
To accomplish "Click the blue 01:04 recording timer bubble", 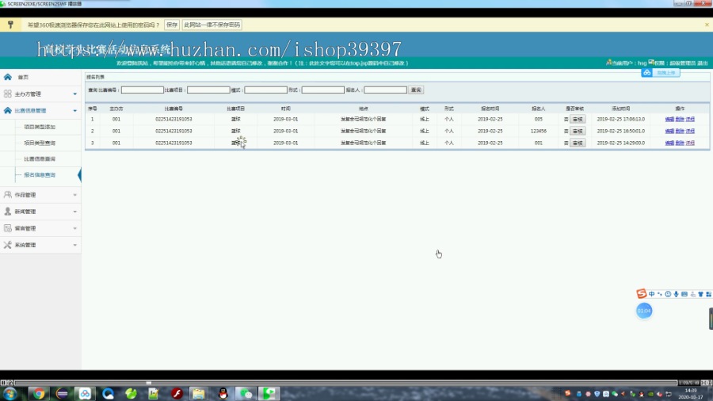I will click(644, 311).
